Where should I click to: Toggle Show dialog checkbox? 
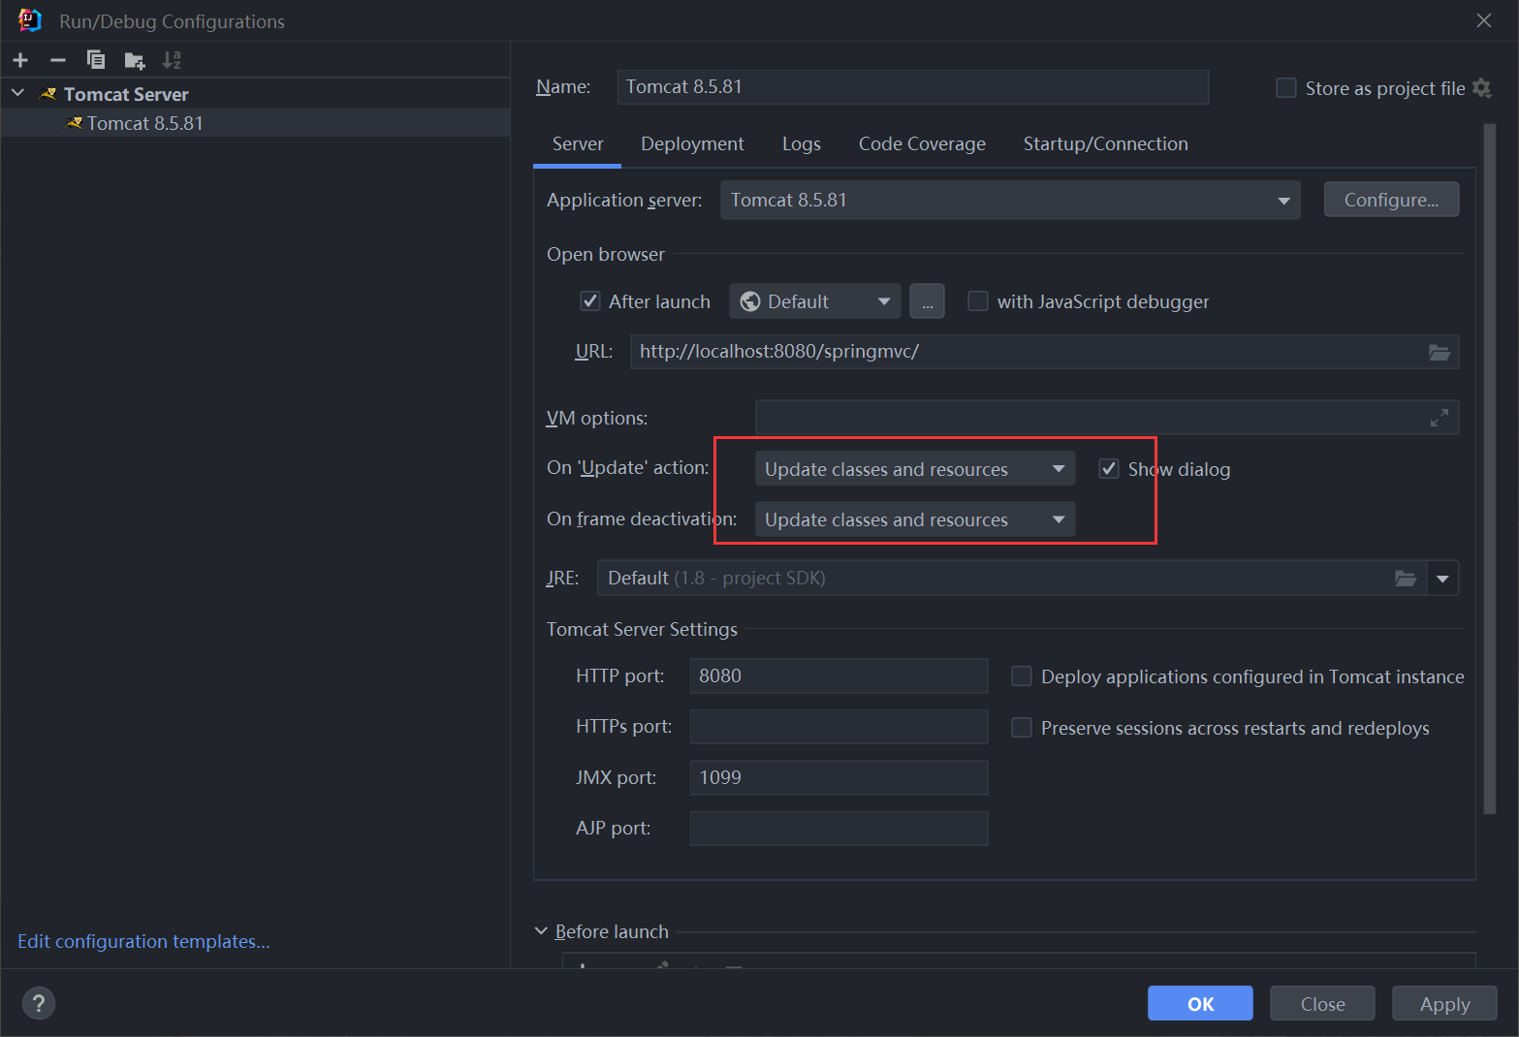coord(1109,469)
